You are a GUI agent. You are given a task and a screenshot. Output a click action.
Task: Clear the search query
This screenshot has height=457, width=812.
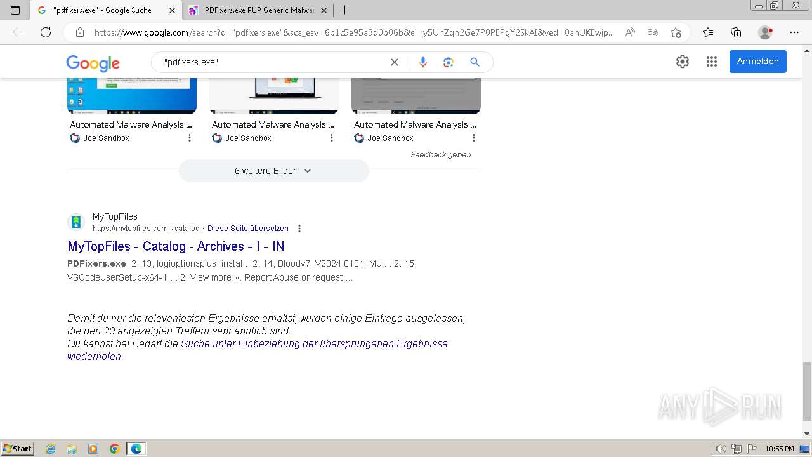[395, 62]
